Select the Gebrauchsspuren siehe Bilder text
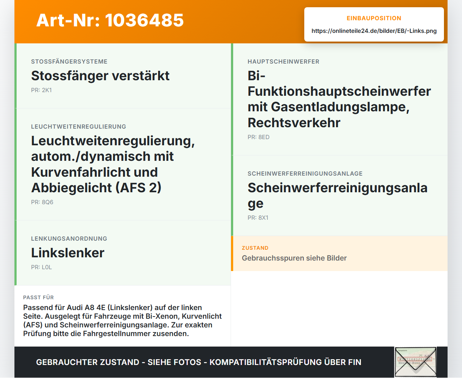462x378 pixels. [294, 258]
